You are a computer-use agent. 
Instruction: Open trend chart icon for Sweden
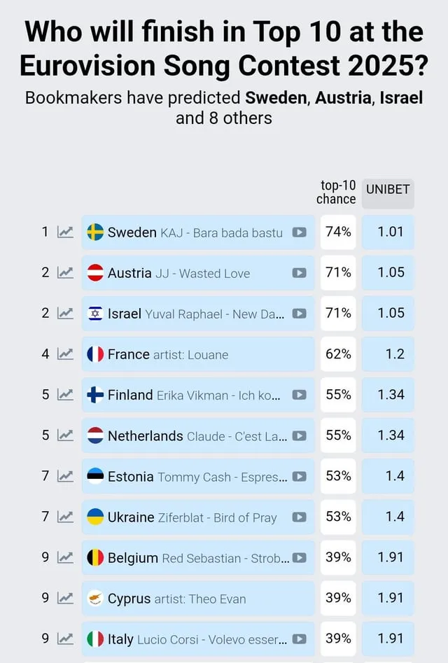[65, 232]
